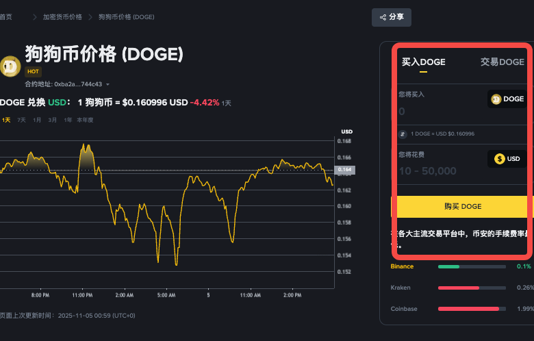Select the 1年 chart range
Image resolution: width=534 pixels, height=341 pixels.
click(x=68, y=120)
